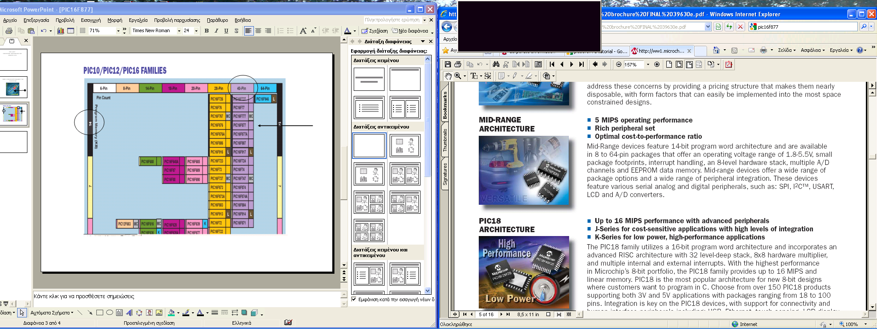Click the PDF zoom out minus button

tap(619, 64)
